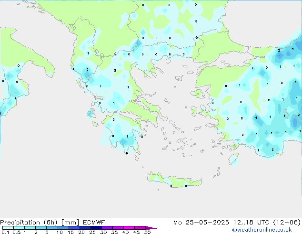
Task: Pick the 5–10 mm legend swatch
Action: point(52,228)
